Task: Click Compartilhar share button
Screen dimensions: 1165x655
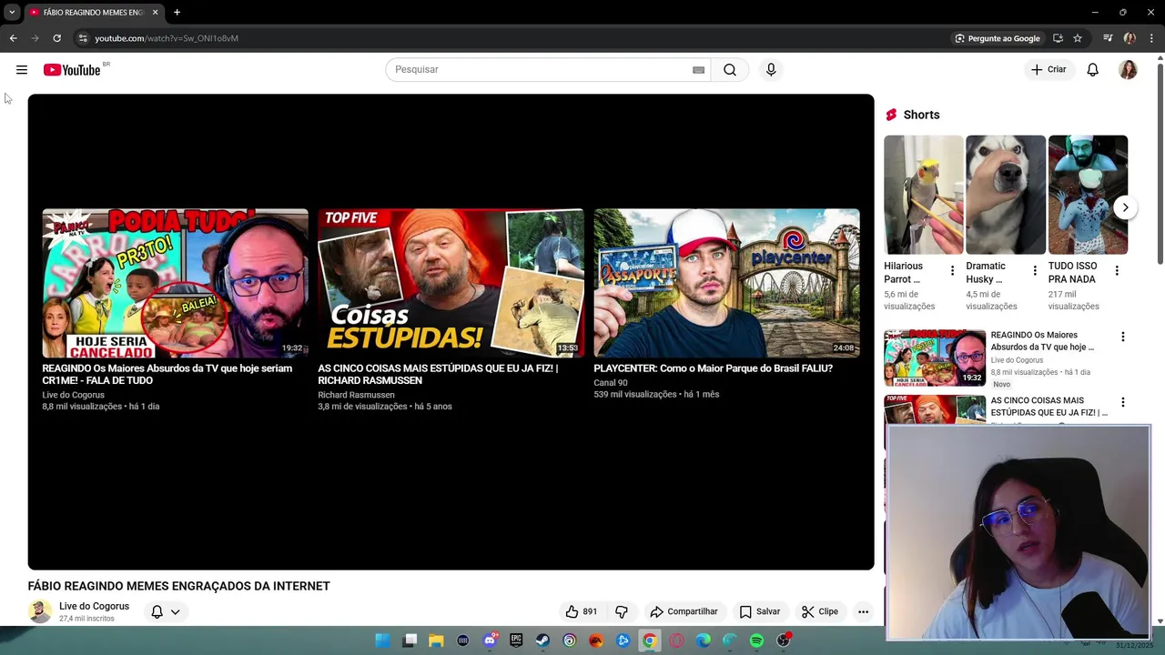Action: [x=684, y=611]
